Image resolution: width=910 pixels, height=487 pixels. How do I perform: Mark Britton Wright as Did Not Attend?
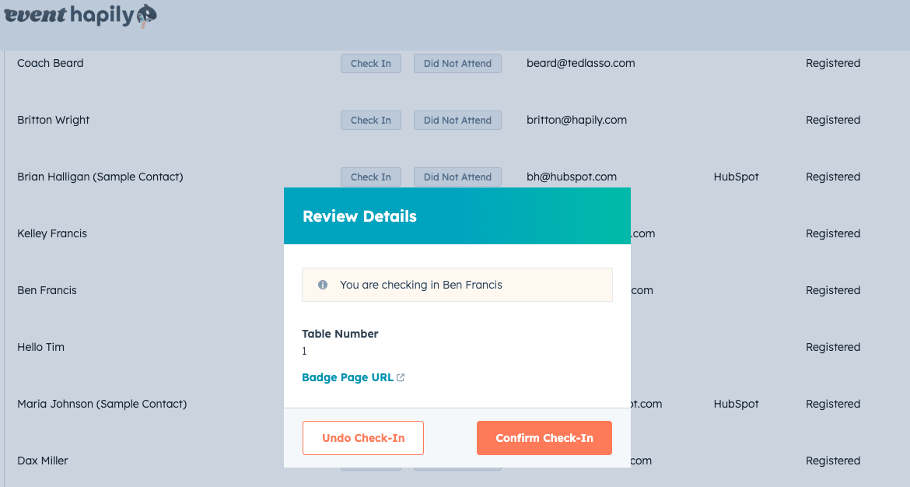click(457, 121)
